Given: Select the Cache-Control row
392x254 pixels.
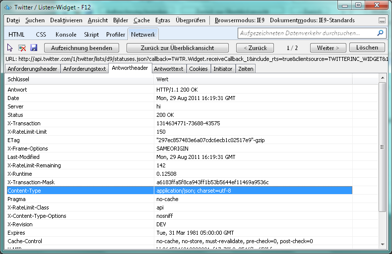Looking at the screenshot, I should point(179,241).
